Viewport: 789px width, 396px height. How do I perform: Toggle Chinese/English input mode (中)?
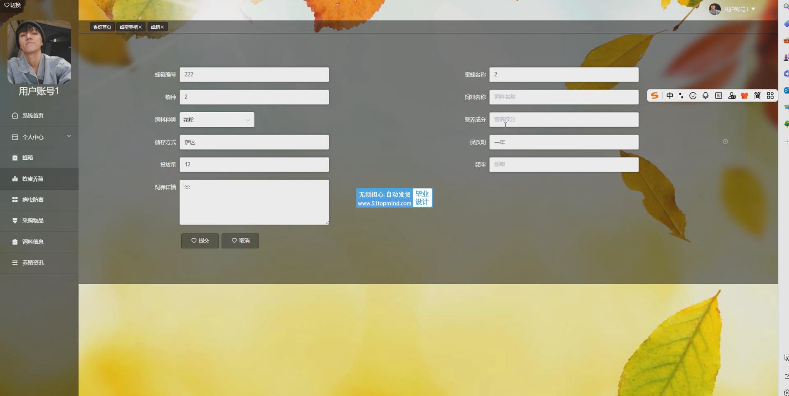pyautogui.click(x=670, y=96)
